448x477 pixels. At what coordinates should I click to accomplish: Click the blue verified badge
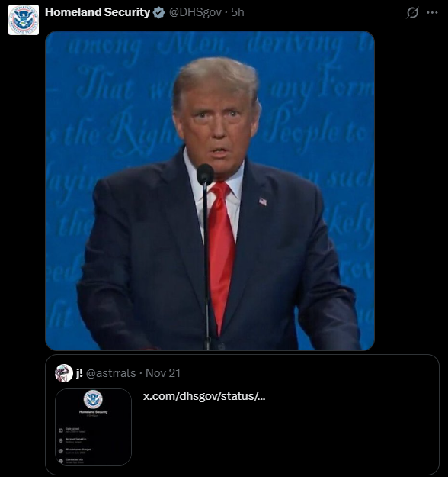[x=158, y=12]
